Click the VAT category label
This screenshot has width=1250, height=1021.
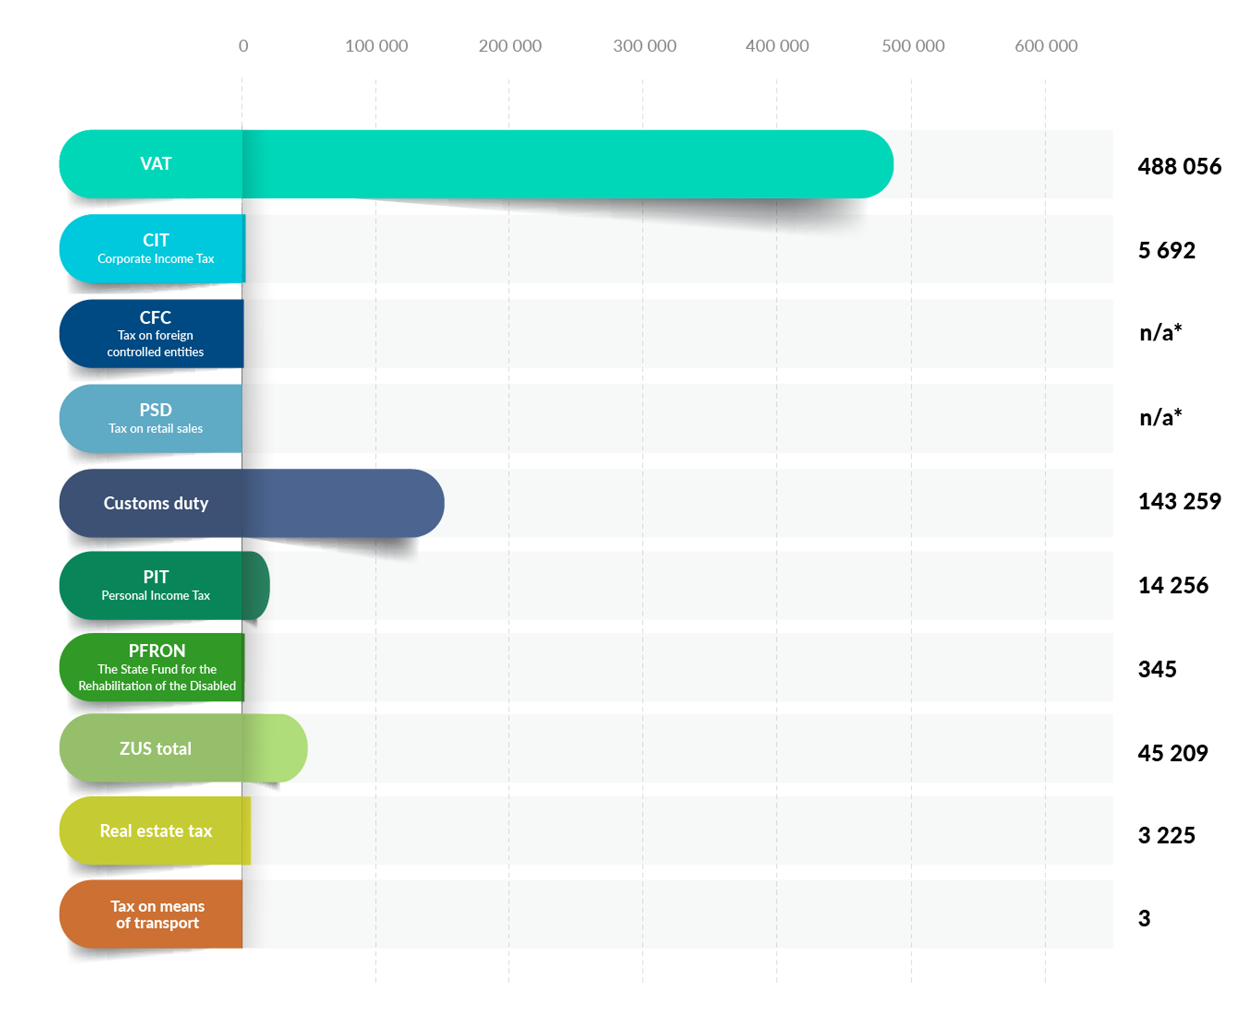tap(156, 164)
